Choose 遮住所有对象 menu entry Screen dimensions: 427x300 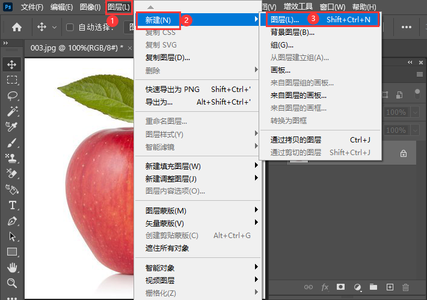(197, 248)
